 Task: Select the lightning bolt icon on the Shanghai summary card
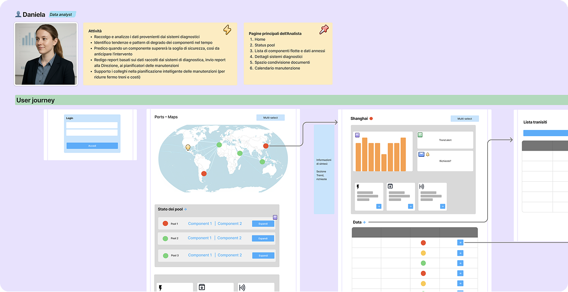pyautogui.click(x=358, y=187)
